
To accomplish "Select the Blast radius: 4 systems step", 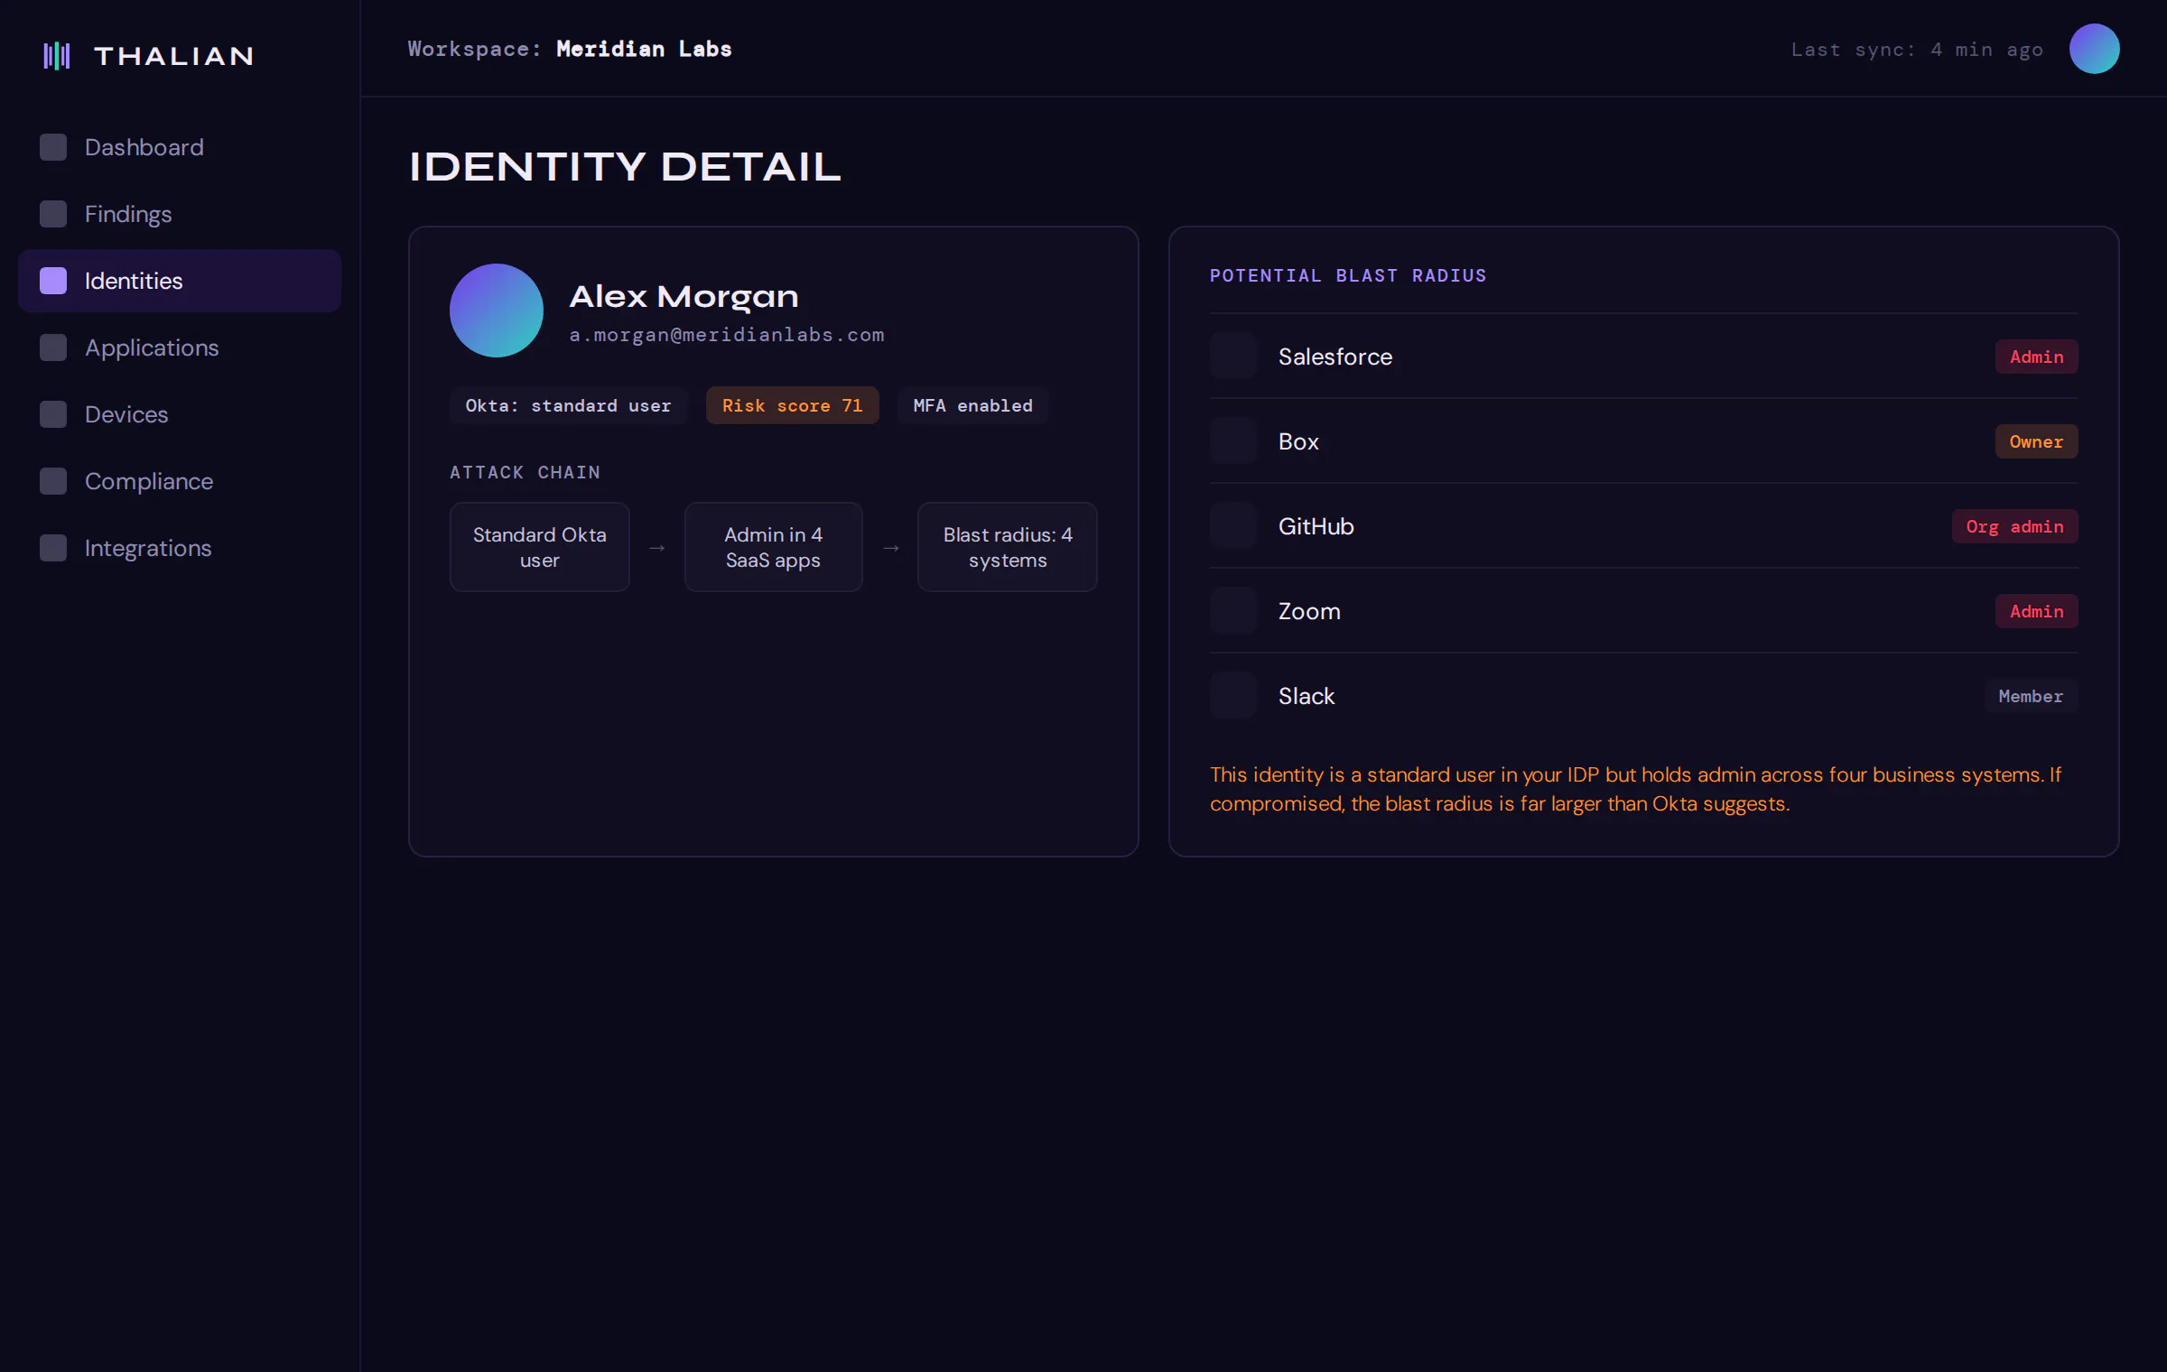I will click(x=1008, y=547).
